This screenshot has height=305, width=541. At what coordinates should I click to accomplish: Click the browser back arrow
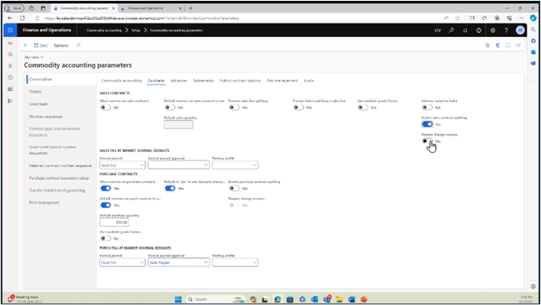[x=10, y=18]
